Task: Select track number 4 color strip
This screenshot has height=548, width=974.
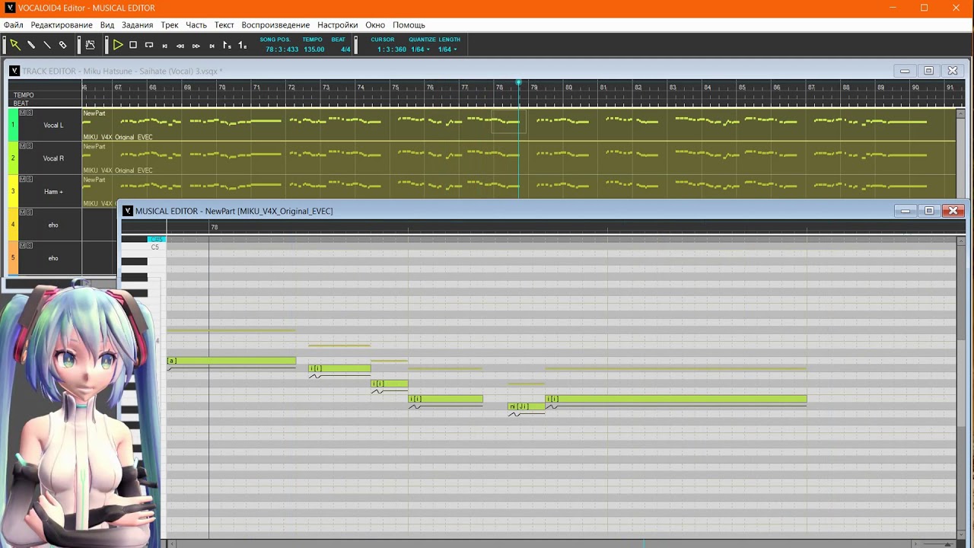Action: (x=13, y=225)
